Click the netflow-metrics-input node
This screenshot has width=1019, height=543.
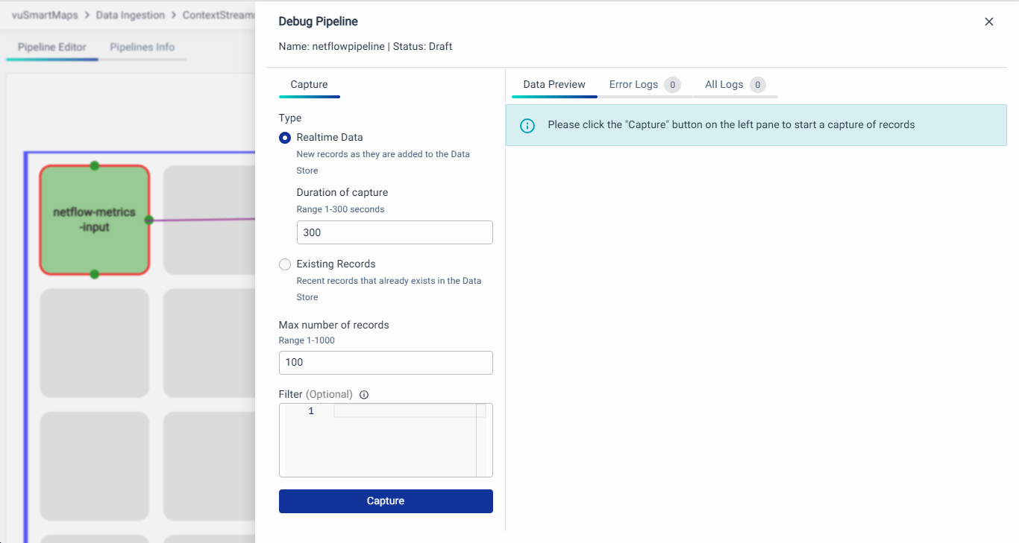point(94,220)
